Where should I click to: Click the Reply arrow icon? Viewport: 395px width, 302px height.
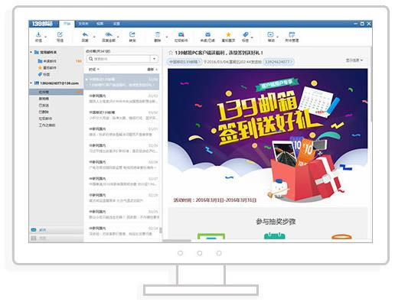tap(85, 34)
